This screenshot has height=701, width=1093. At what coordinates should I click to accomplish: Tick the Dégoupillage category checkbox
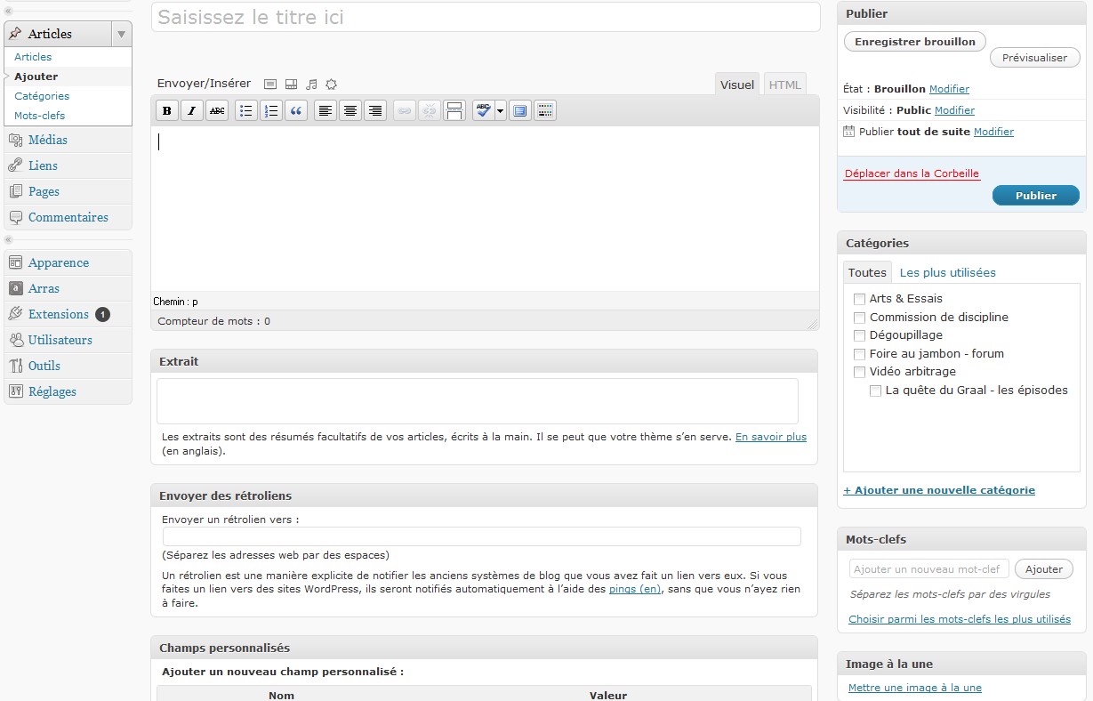point(859,335)
